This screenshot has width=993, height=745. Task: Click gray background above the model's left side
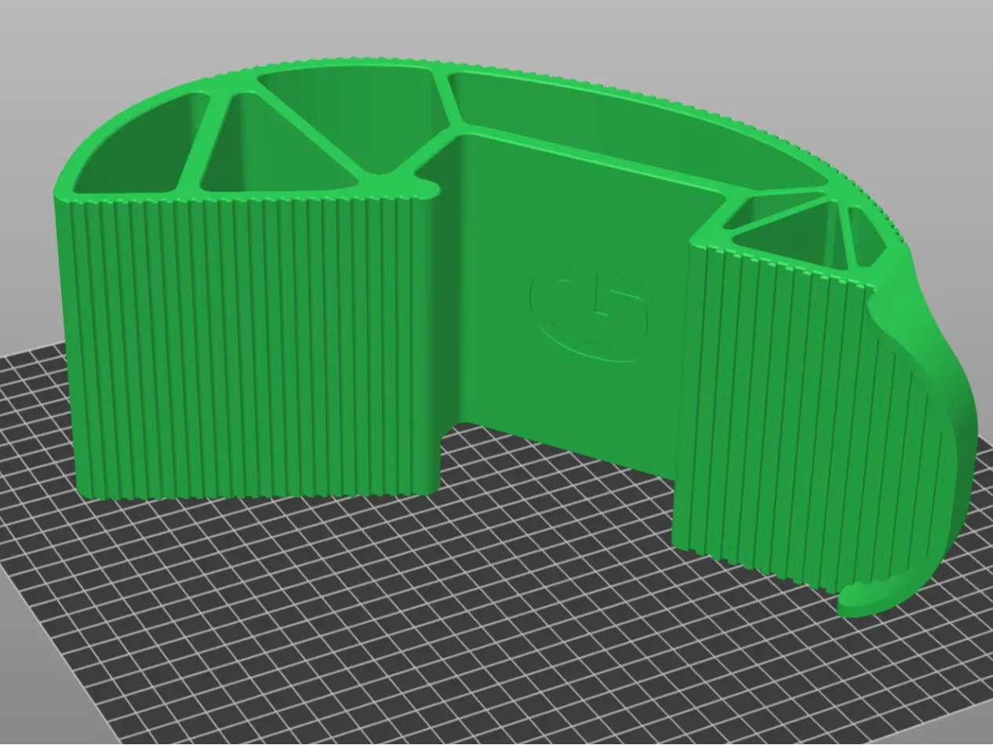(118, 47)
